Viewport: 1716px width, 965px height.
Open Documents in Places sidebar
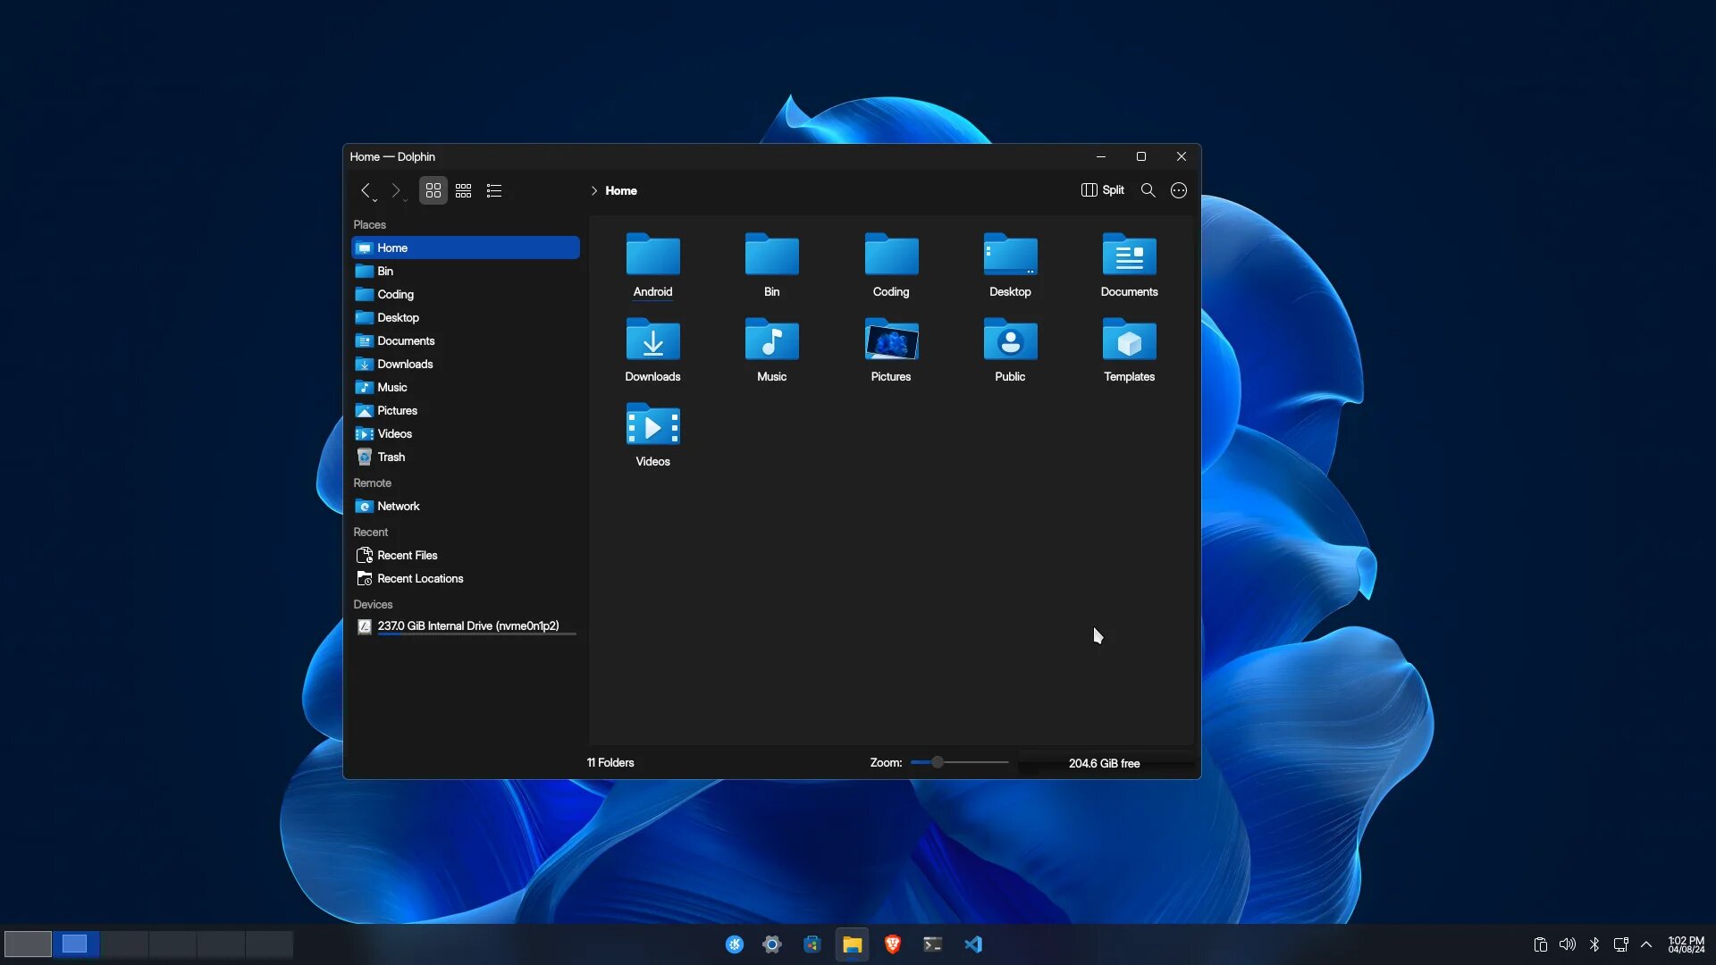[466, 340]
